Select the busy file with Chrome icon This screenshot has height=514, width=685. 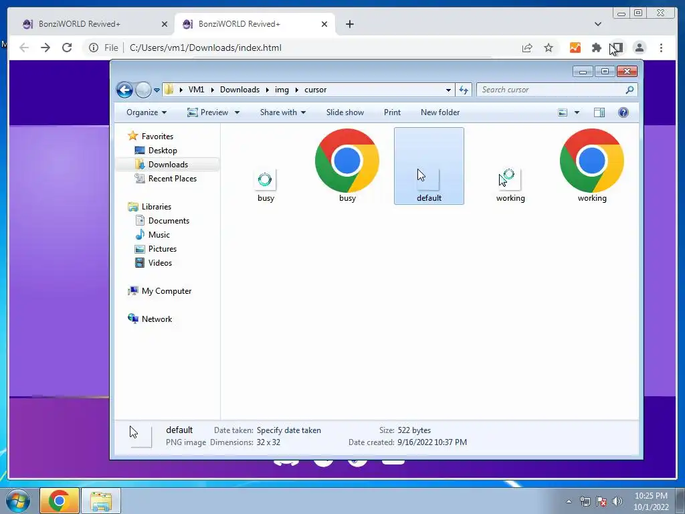(347, 166)
